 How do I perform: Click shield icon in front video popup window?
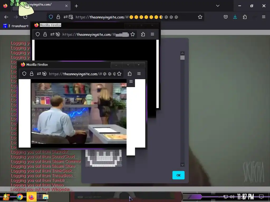[x=24, y=74]
